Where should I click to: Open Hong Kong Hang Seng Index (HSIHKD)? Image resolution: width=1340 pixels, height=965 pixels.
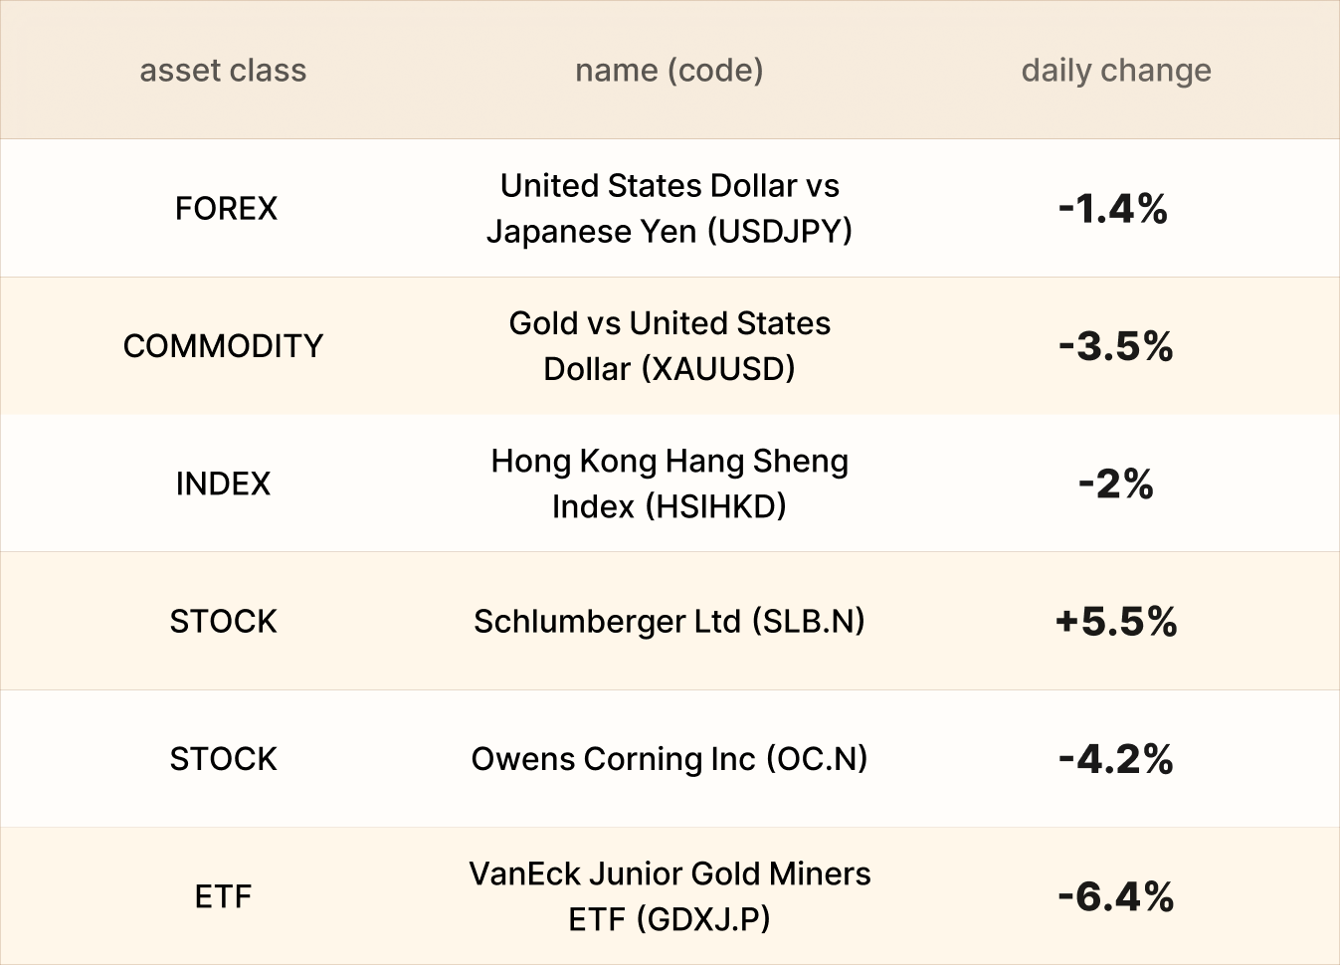[x=670, y=483]
